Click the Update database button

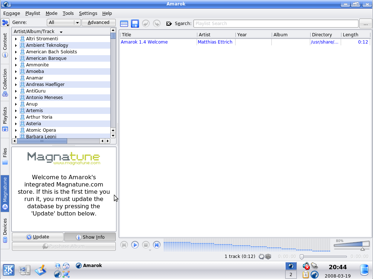point(38,237)
